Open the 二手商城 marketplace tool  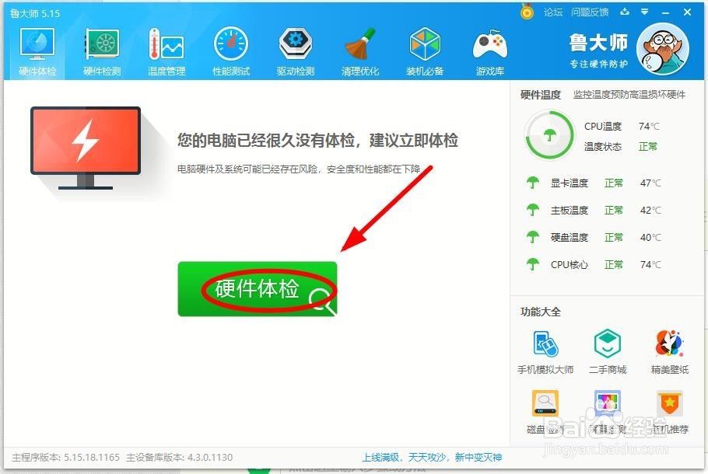(x=608, y=353)
